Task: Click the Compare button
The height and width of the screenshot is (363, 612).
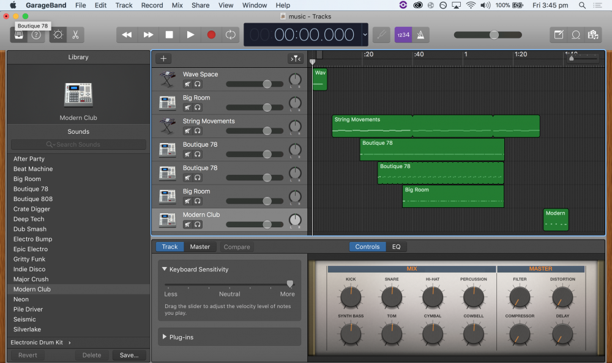Action: click(x=237, y=247)
